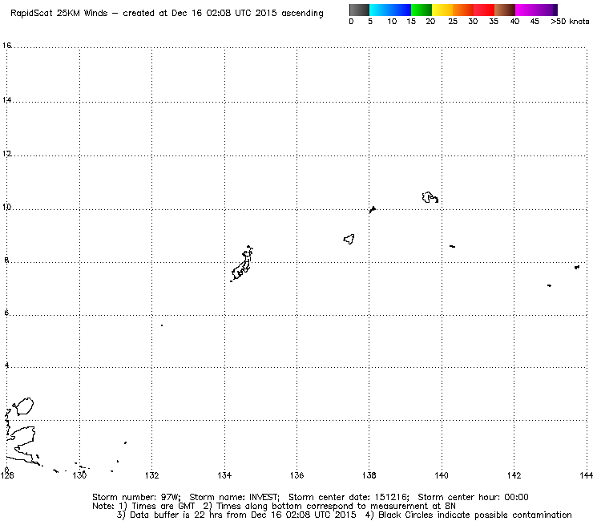Click the 'RapidScat 25KM Winds' title text
Image resolution: width=593 pixels, height=521 pixels.
58,14
